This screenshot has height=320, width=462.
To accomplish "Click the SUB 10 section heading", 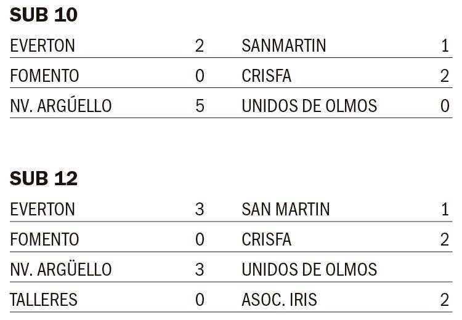I will (x=44, y=15).
